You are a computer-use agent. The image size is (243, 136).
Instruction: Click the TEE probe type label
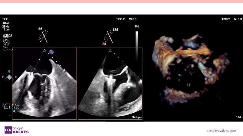(x=5, y=19)
